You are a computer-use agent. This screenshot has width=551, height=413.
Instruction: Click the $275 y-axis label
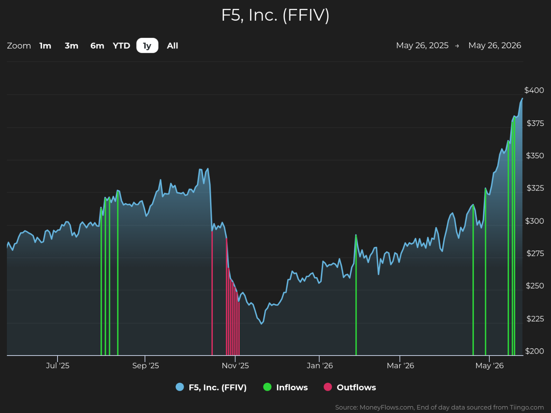point(535,254)
